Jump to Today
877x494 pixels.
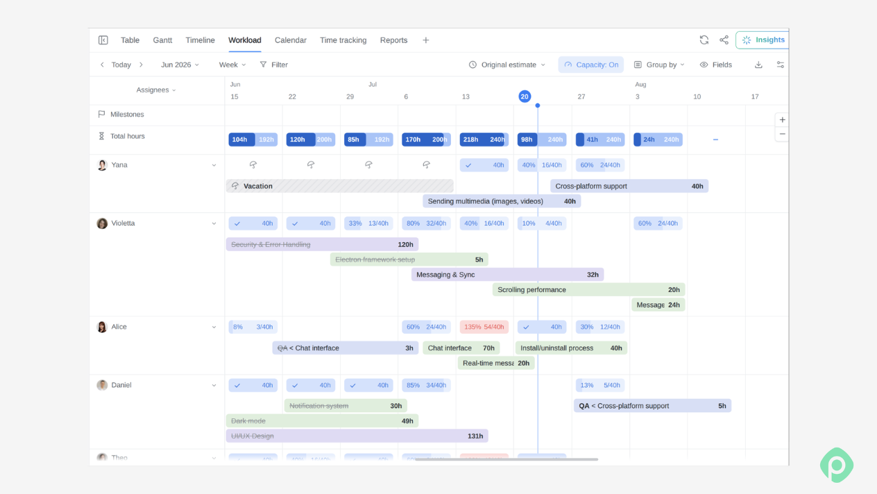[x=121, y=65]
